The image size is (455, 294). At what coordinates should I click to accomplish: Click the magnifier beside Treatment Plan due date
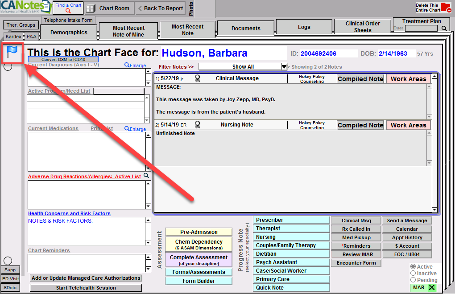pyautogui.click(x=444, y=29)
